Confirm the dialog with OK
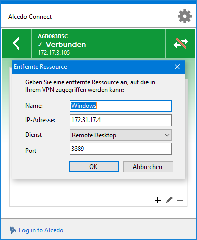This screenshot has height=240, width=197. click(94, 167)
